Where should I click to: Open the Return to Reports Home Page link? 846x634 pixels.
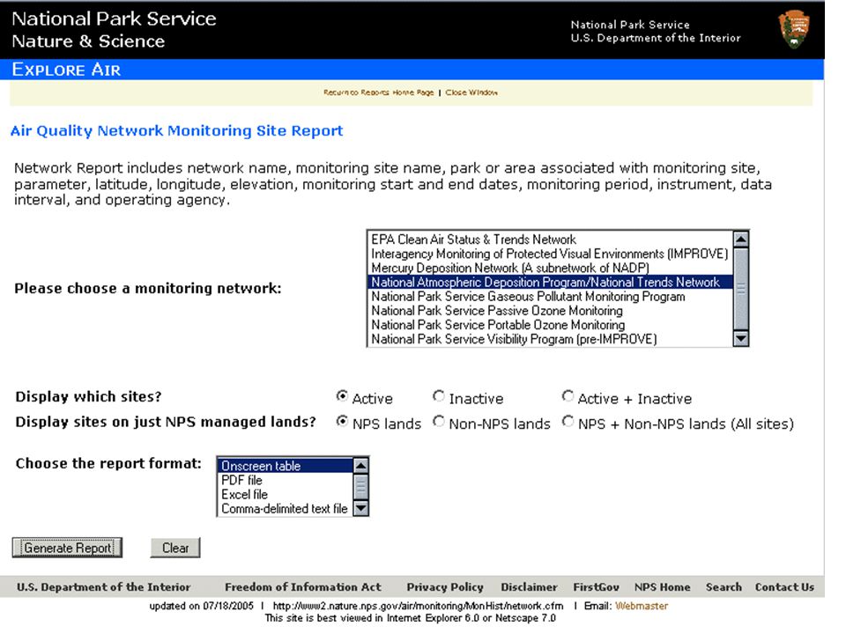378,92
